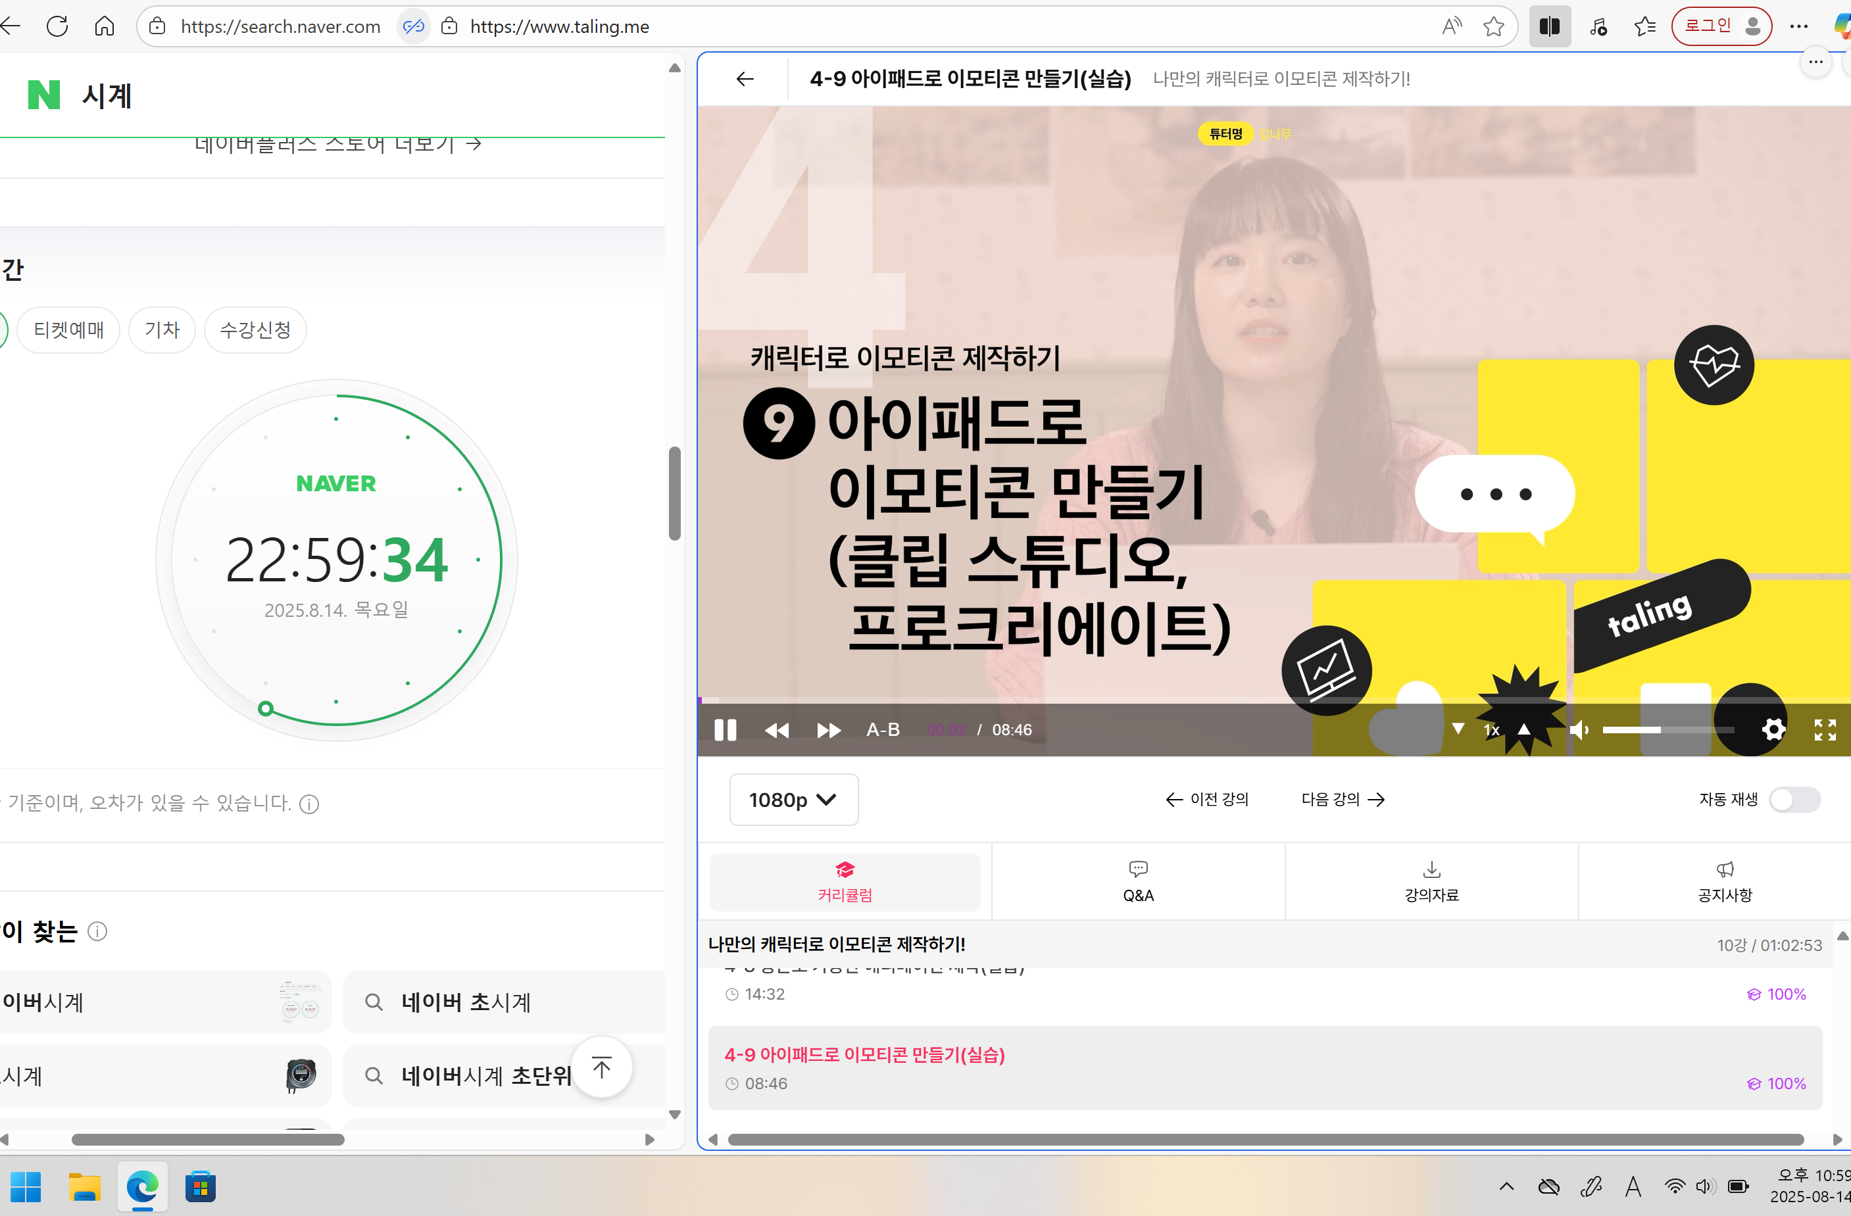
Task: Click the split screen browser icon
Action: click(1548, 26)
